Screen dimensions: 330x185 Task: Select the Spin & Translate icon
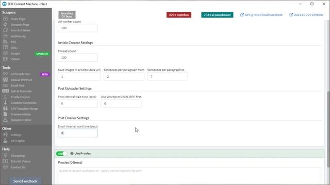[6, 91]
